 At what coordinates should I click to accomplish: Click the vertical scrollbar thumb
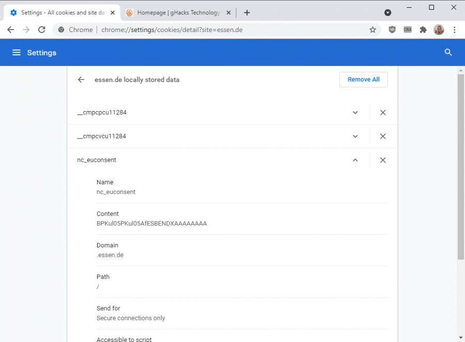coord(460,166)
